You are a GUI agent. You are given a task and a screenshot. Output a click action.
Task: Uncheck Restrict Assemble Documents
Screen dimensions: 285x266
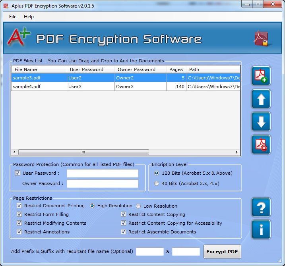click(x=123, y=232)
